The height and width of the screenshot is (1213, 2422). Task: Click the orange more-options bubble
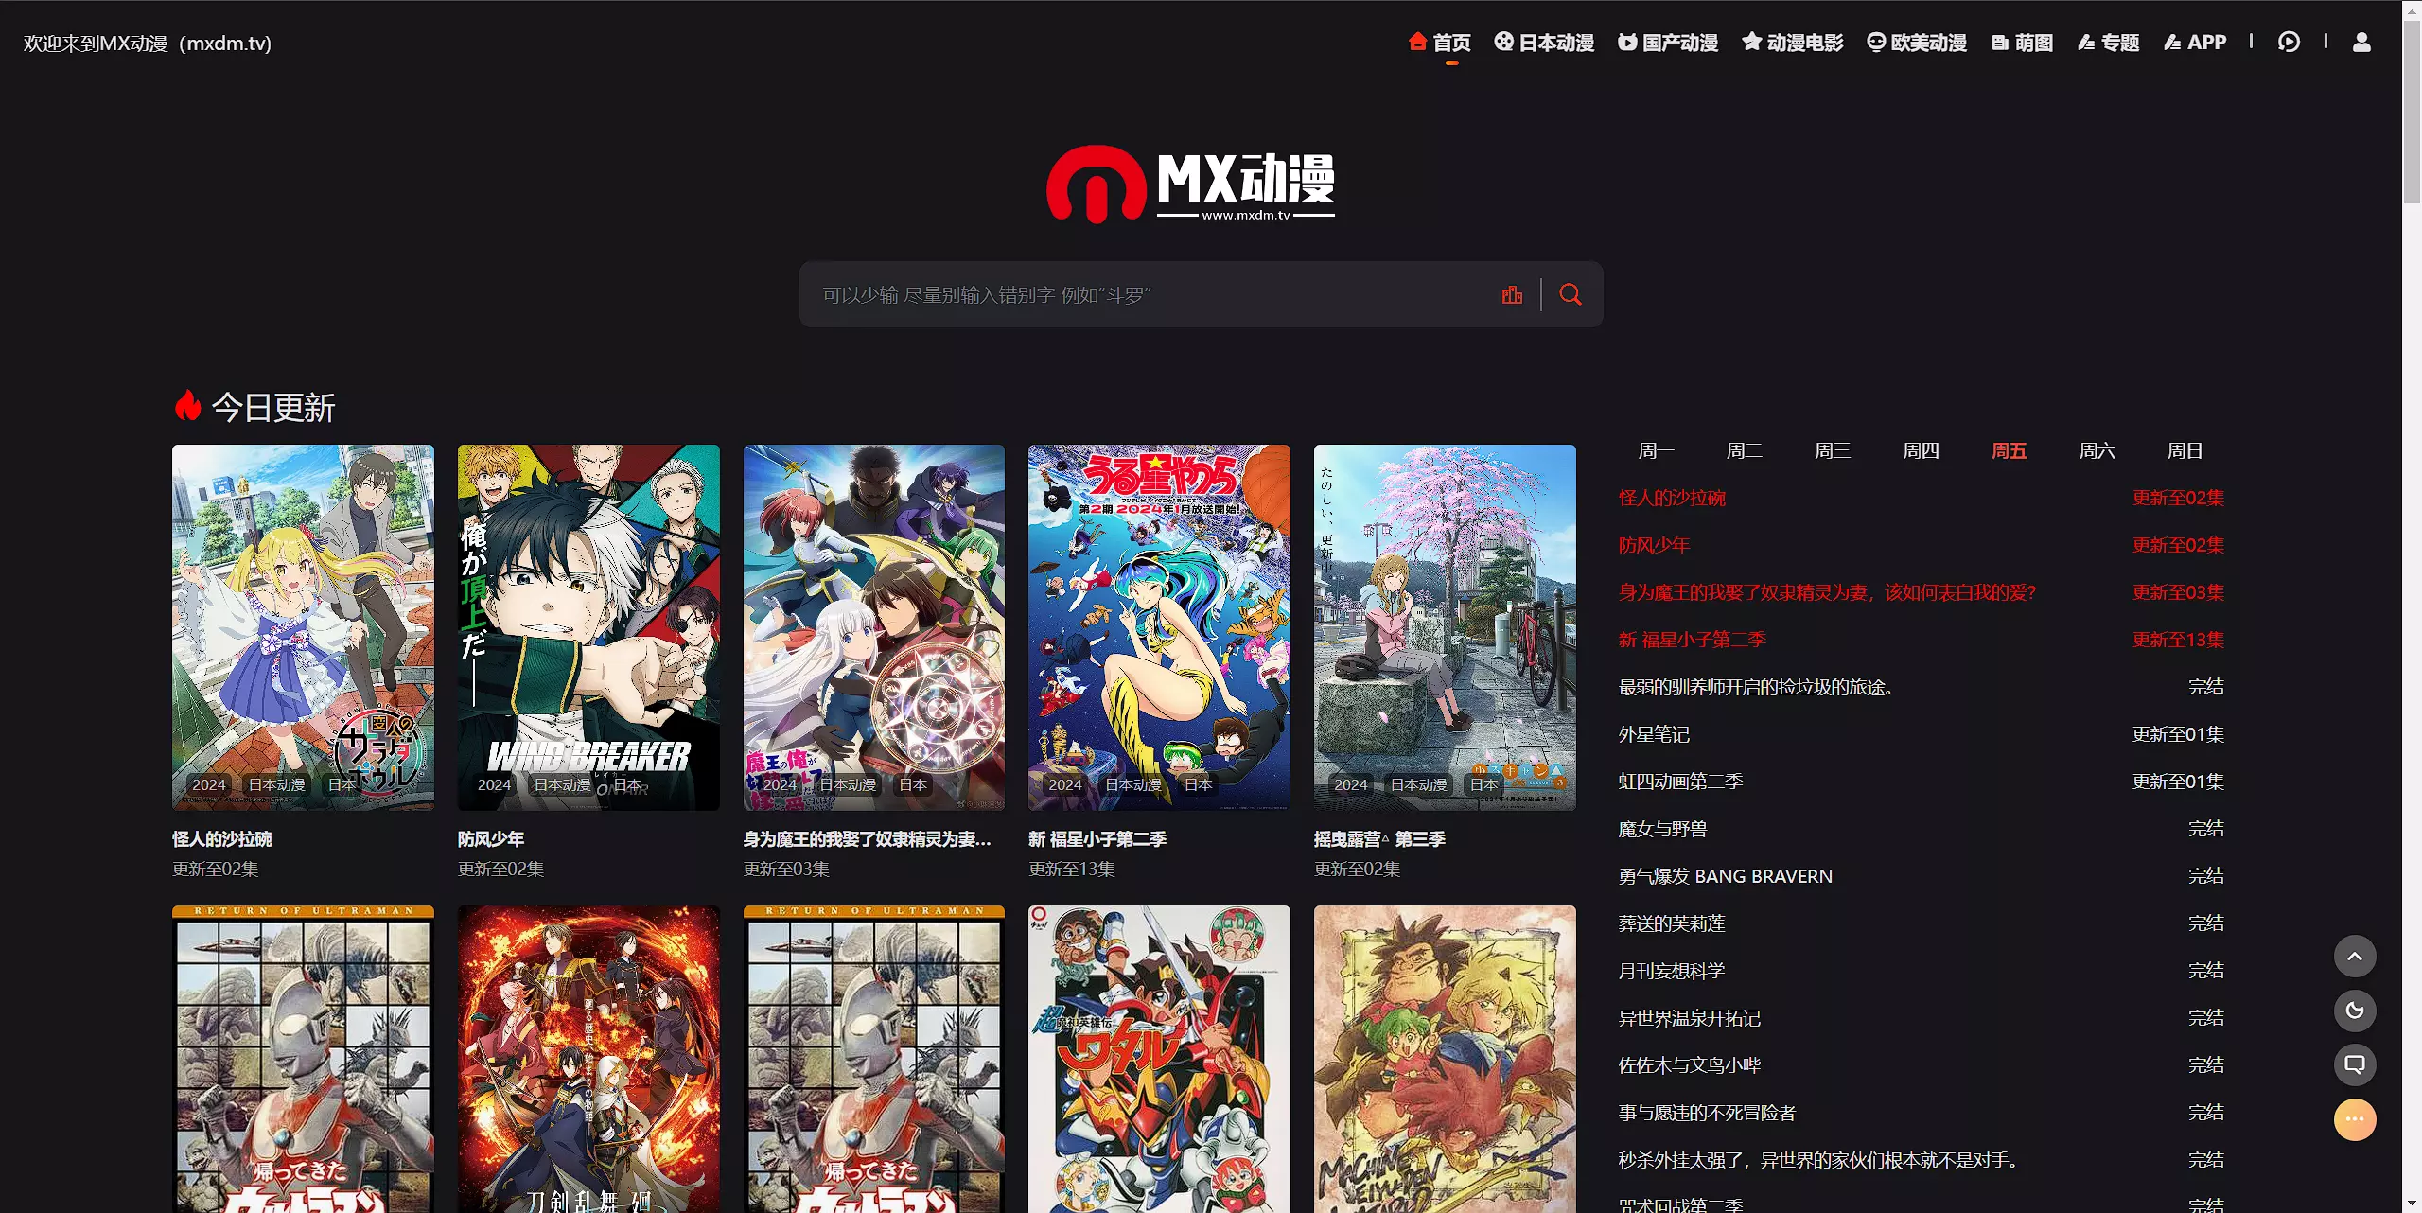pos(2354,1119)
